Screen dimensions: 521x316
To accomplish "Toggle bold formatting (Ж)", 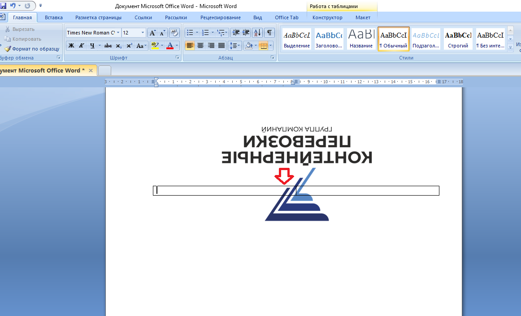I will [71, 46].
